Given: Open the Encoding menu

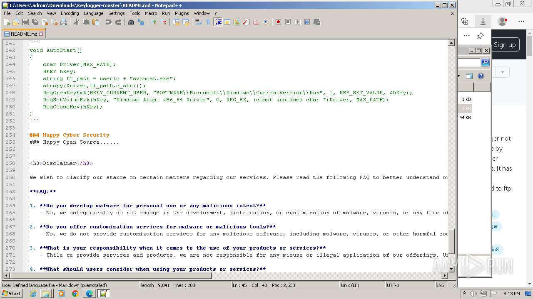Looking at the screenshot, I should pyautogui.click(x=70, y=13).
